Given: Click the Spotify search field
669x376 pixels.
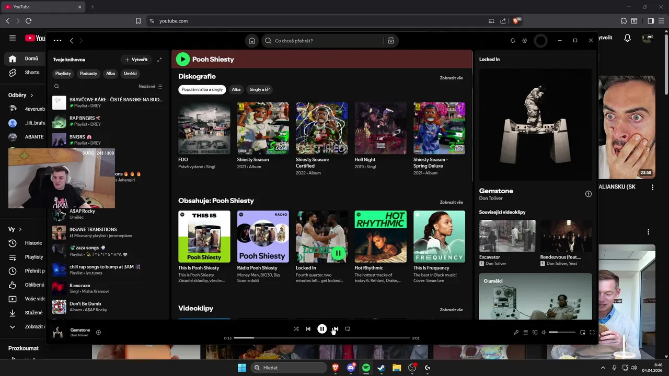Looking at the screenshot, I should (x=324, y=41).
